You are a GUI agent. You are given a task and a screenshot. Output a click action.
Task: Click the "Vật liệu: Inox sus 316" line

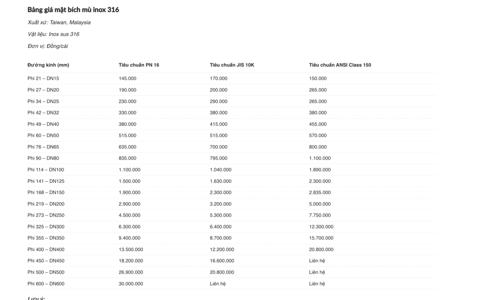(53, 34)
